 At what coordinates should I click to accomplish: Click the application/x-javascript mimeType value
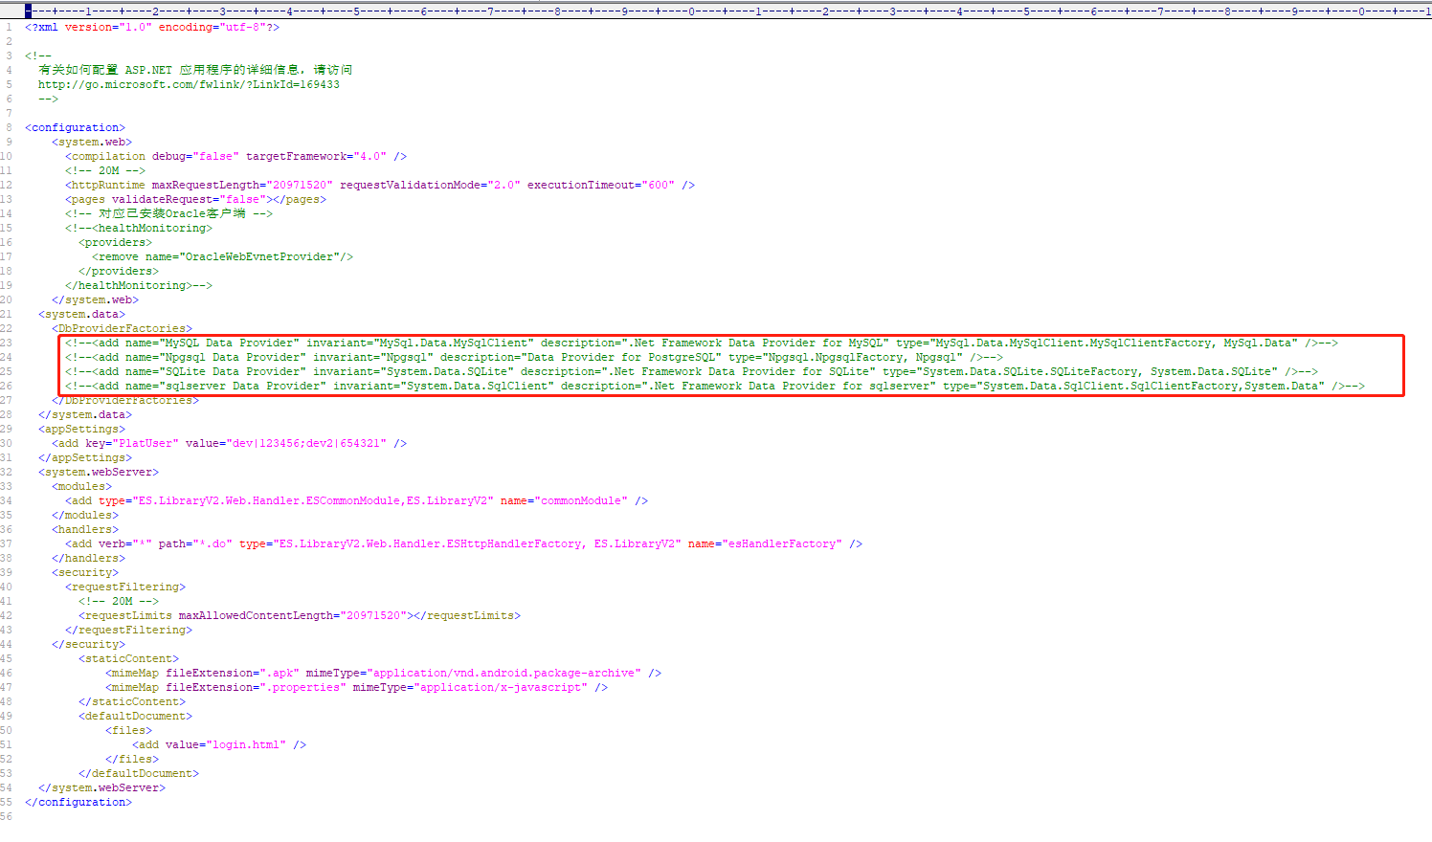pyautogui.click(x=501, y=687)
